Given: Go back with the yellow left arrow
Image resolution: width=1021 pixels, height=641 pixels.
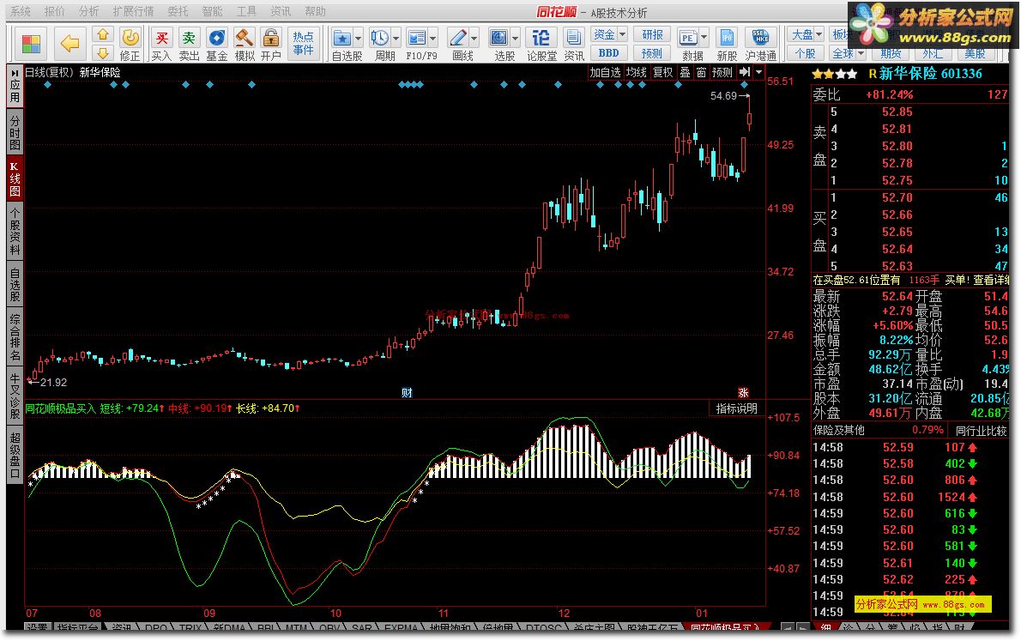Looking at the screenshot, I should (x=69, y=44).
